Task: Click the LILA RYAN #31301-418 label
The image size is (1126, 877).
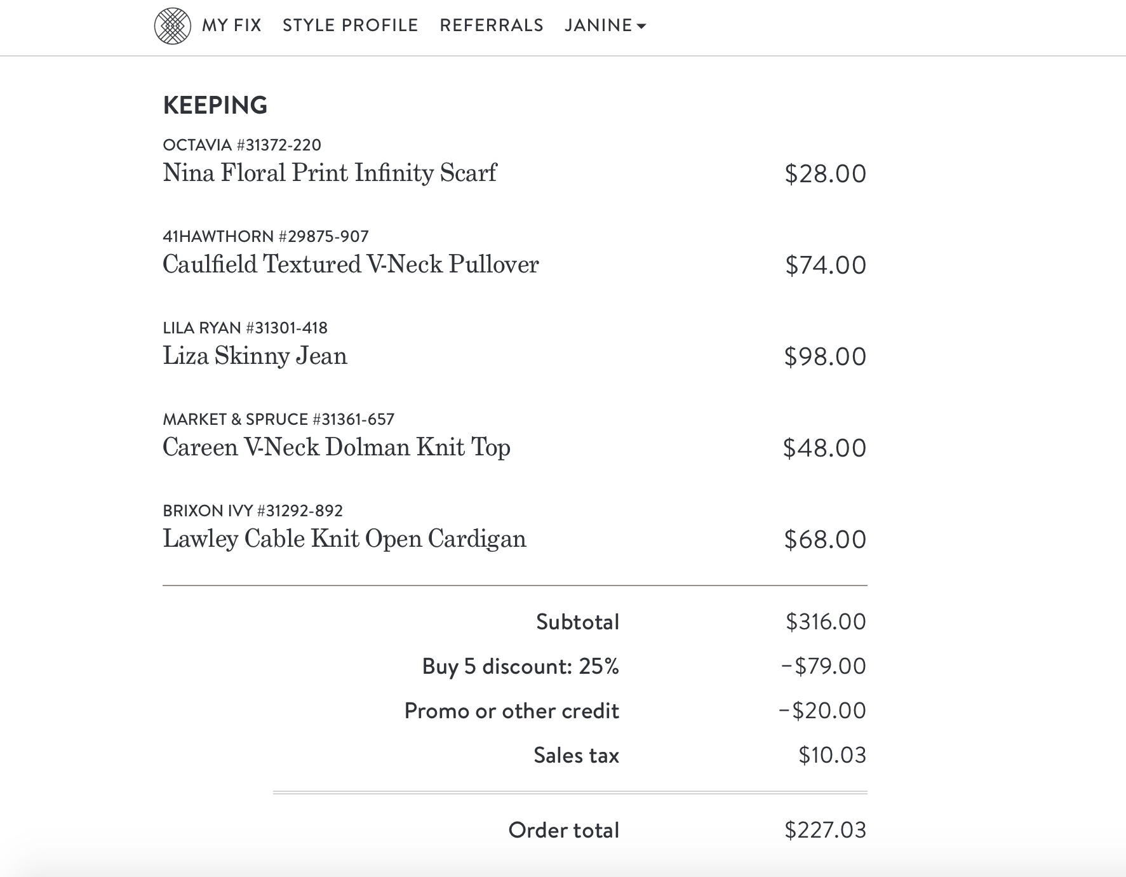Action: 245,328
